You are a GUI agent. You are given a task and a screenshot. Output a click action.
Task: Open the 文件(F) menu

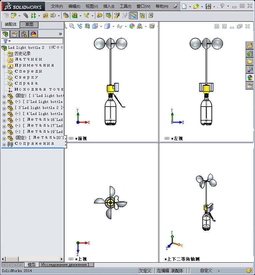tap(57, 6)
